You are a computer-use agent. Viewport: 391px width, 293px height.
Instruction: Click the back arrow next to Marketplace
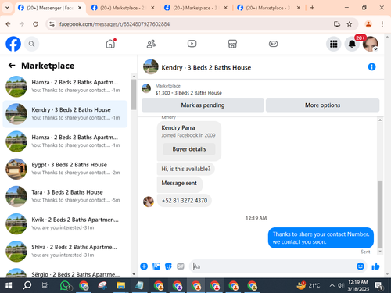click(x=12, y=66)
